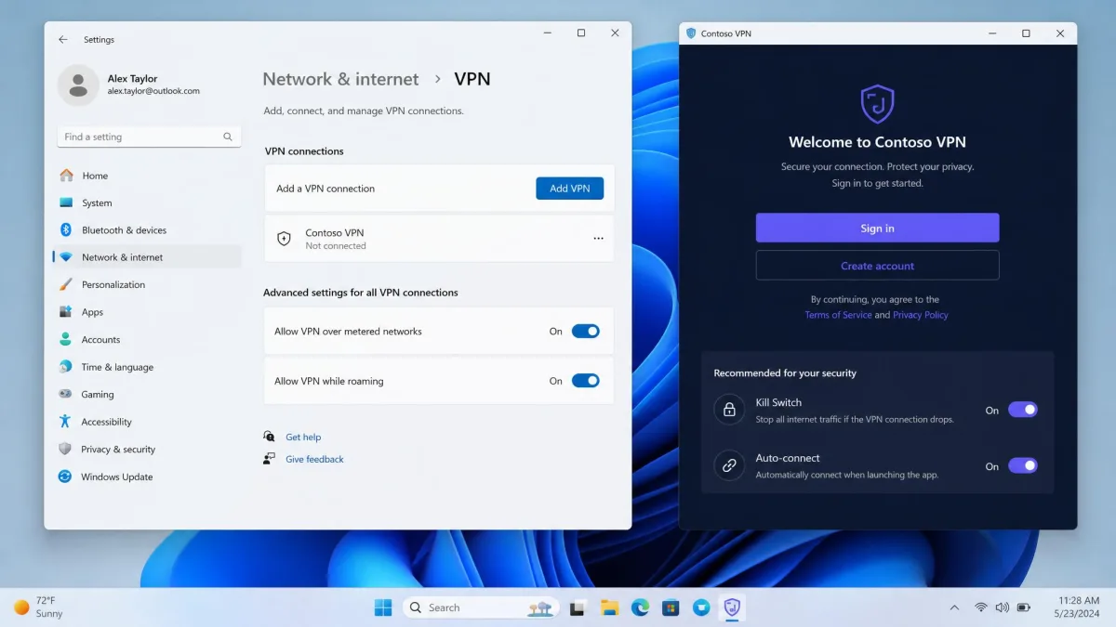Viewport: 1116px width, 627px height.
Task: Open the Privacy Policy link
Action: pyautogui.click(x=921, y=315)
